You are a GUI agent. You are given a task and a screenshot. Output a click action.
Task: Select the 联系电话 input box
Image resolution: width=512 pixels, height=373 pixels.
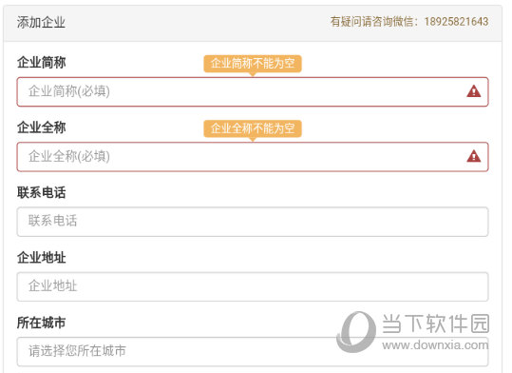point(253,222)
